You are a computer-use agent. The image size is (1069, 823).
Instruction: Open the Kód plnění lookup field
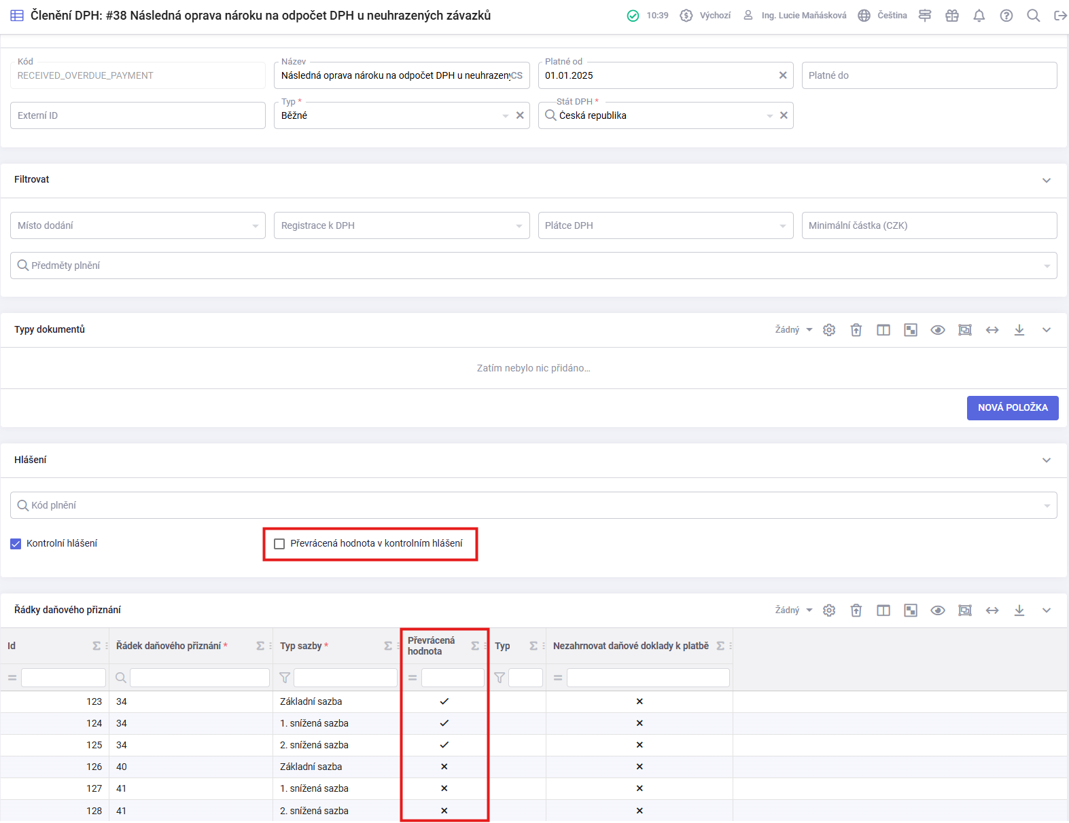pos(533,505)
